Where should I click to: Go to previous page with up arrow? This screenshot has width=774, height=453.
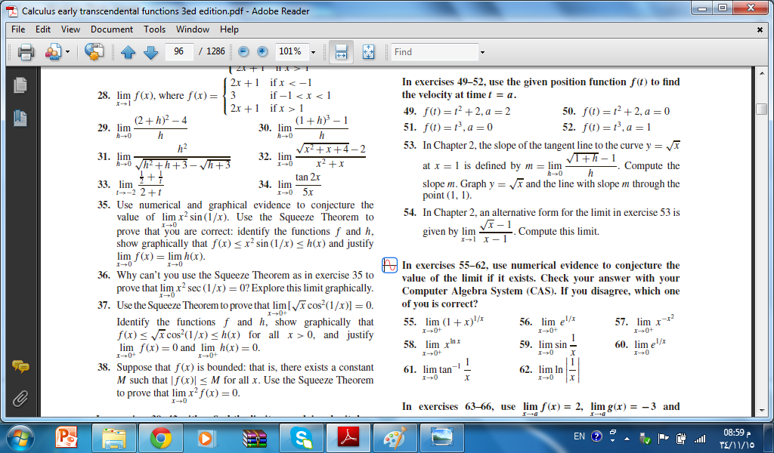point(128,52)
